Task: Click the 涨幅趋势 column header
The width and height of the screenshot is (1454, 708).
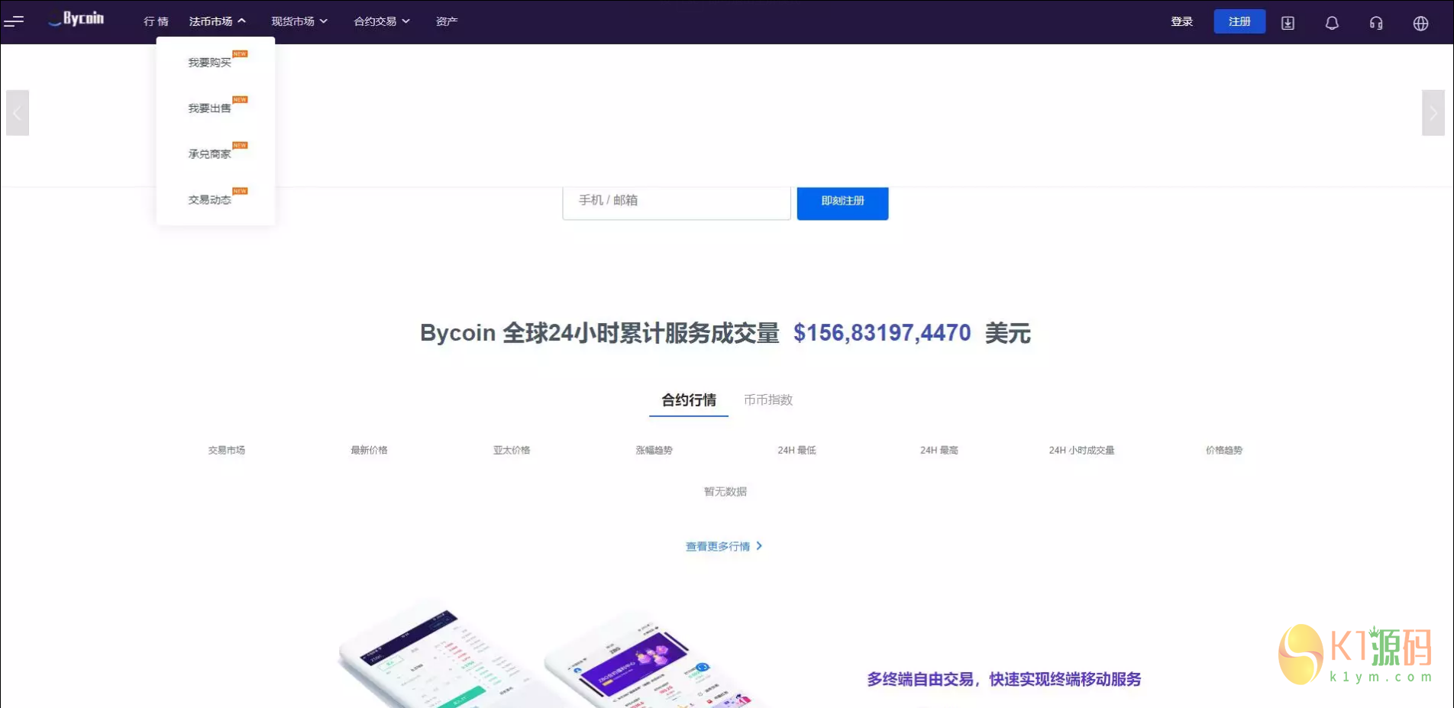Action: (654, 451)
